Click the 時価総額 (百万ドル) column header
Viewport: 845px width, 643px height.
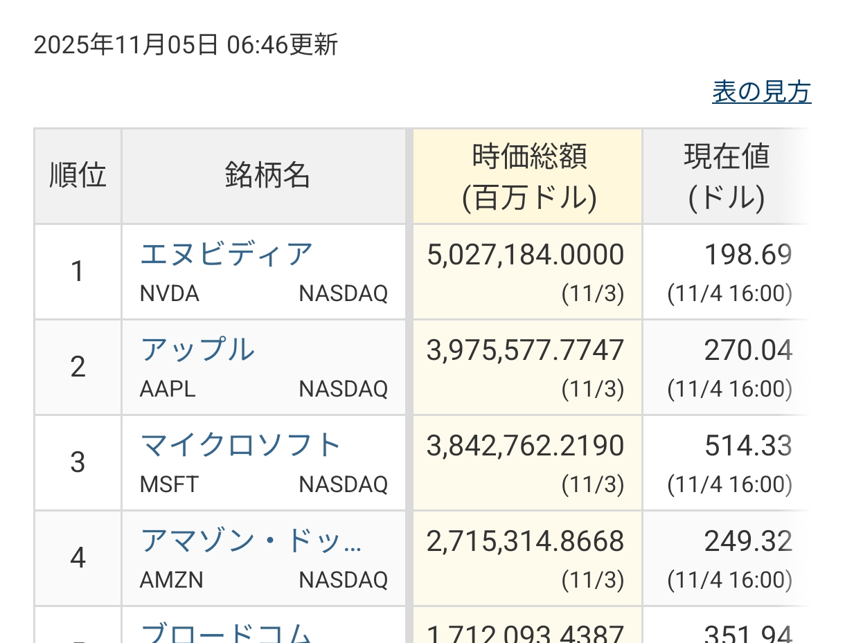click(528, 176)
